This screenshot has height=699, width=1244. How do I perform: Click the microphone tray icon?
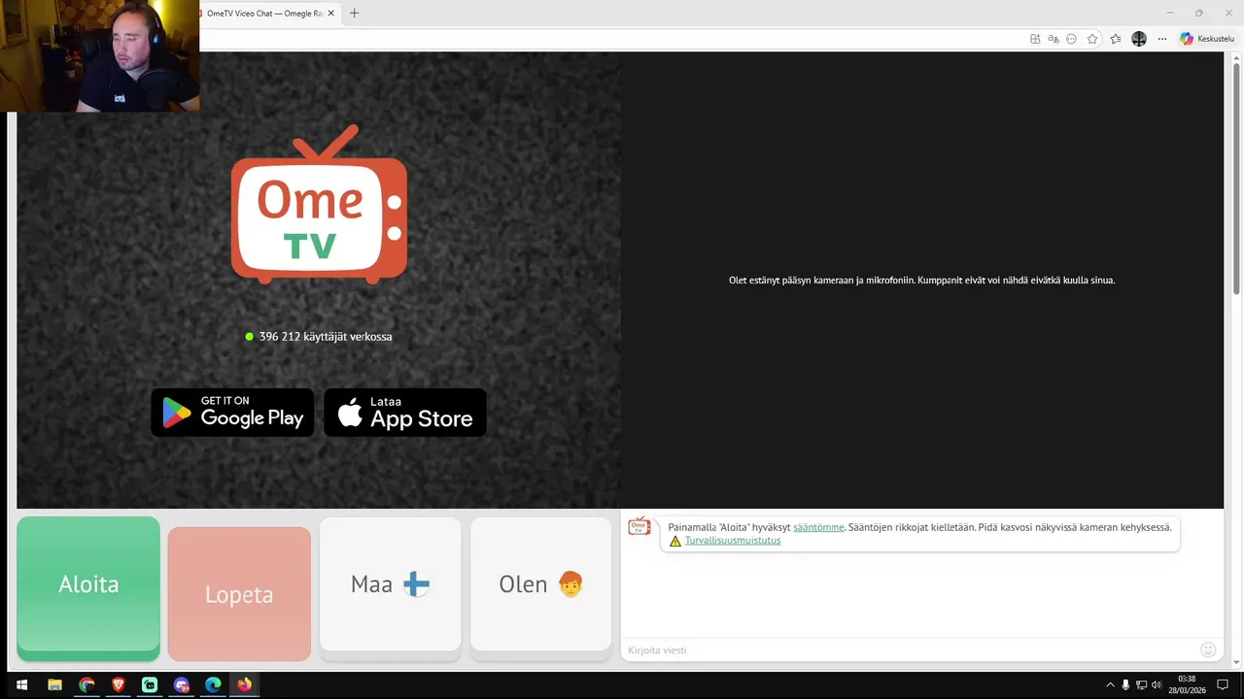pos(1125,684)
